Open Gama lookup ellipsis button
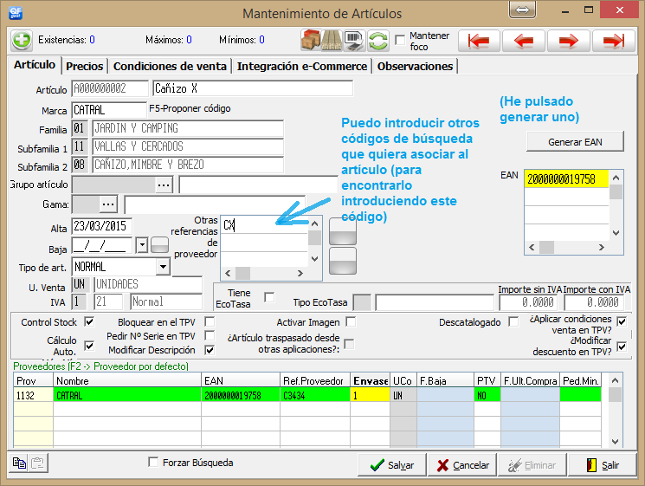 [108, 204]
